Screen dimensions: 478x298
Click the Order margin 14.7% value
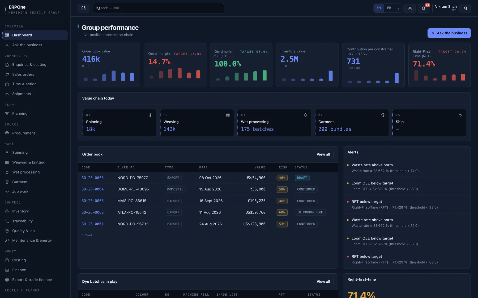tap(159, 62)
